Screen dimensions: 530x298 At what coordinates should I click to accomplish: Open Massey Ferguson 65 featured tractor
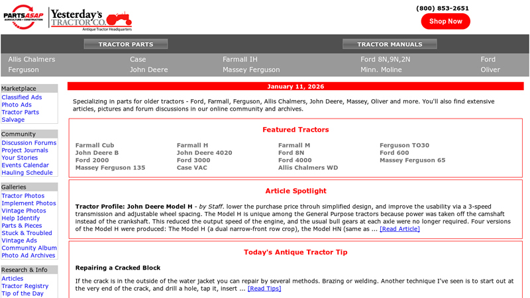pos(412,160)
